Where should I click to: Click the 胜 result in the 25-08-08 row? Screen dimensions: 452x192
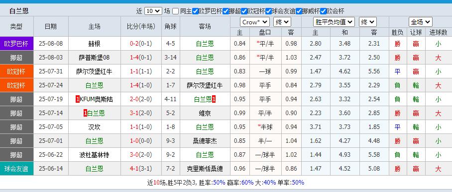pos(398,44)
